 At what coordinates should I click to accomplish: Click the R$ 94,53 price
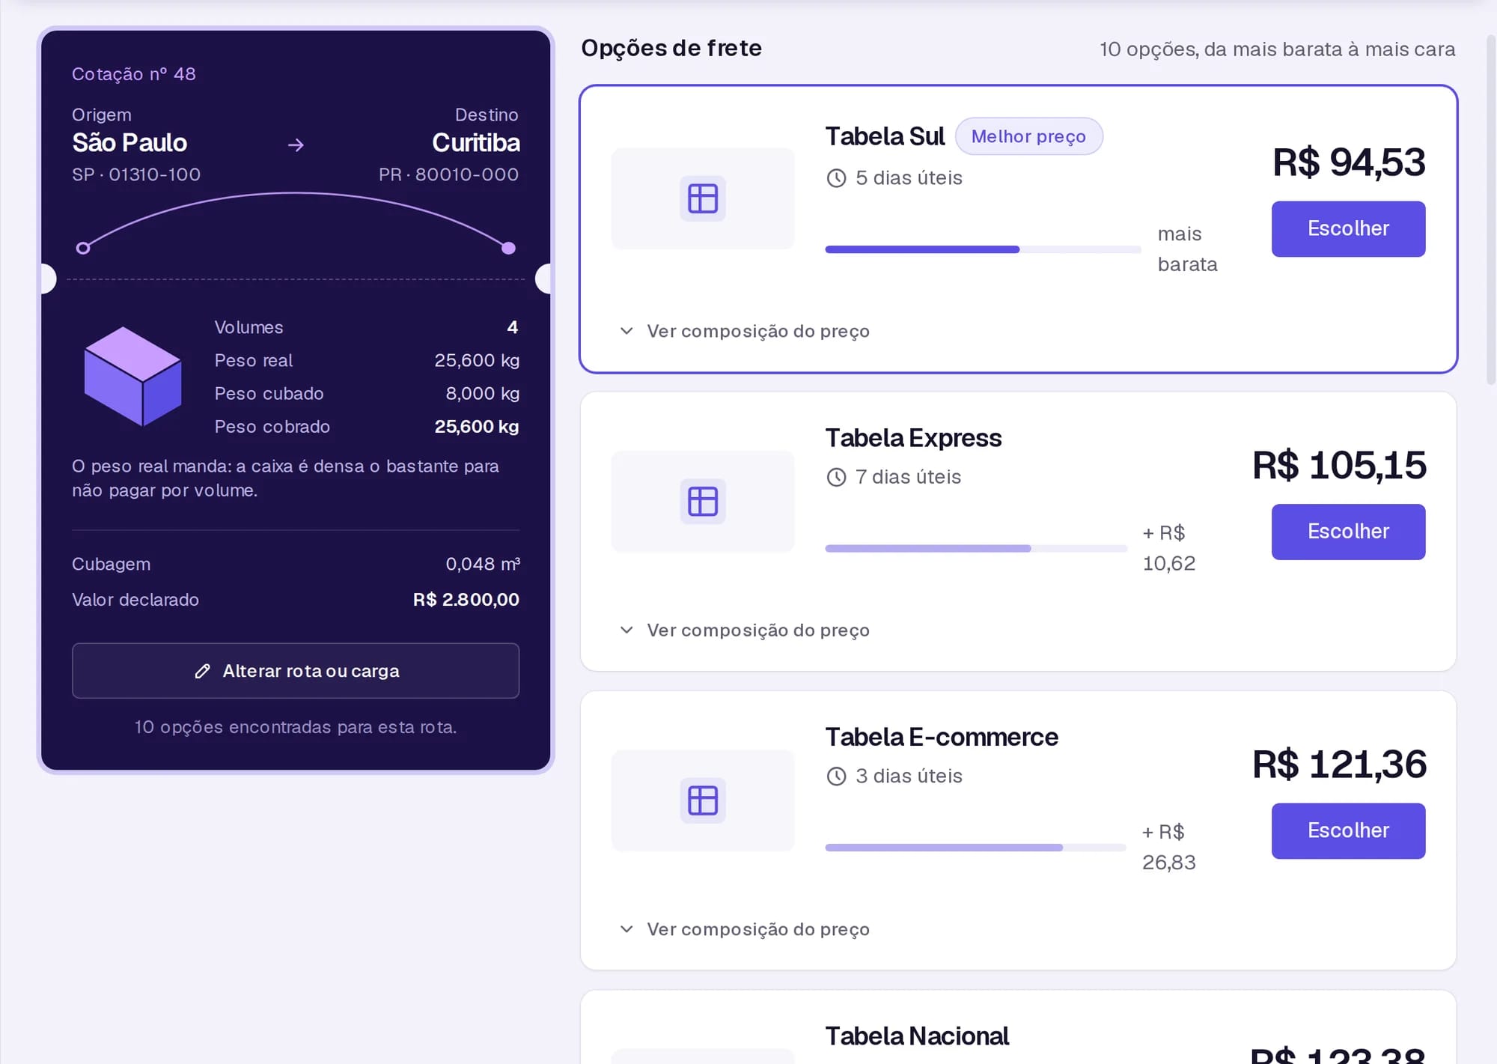(x=1349, y=162)
